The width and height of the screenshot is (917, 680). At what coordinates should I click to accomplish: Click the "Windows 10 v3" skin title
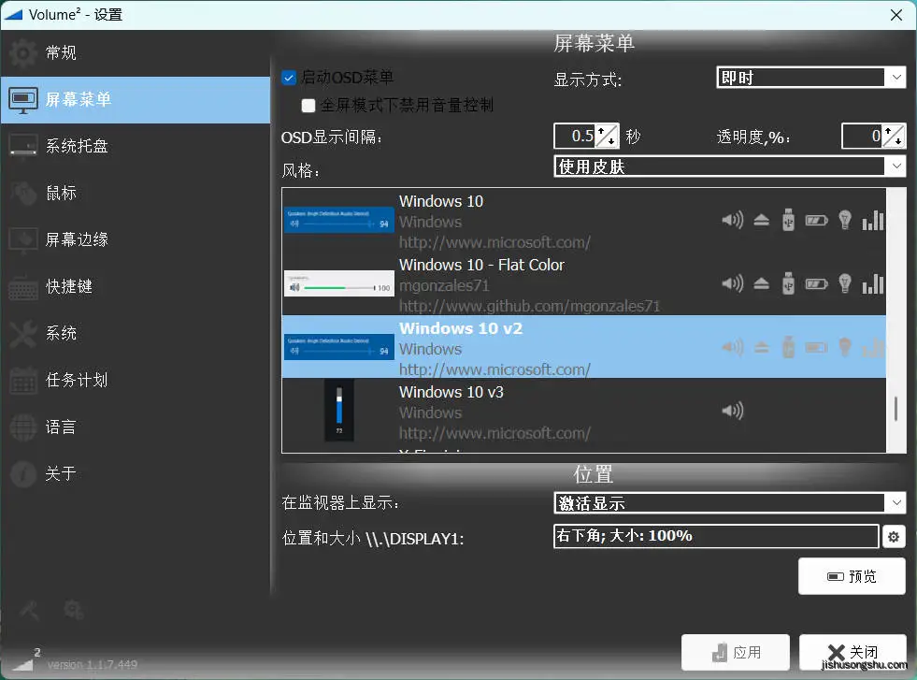point(451,392)
